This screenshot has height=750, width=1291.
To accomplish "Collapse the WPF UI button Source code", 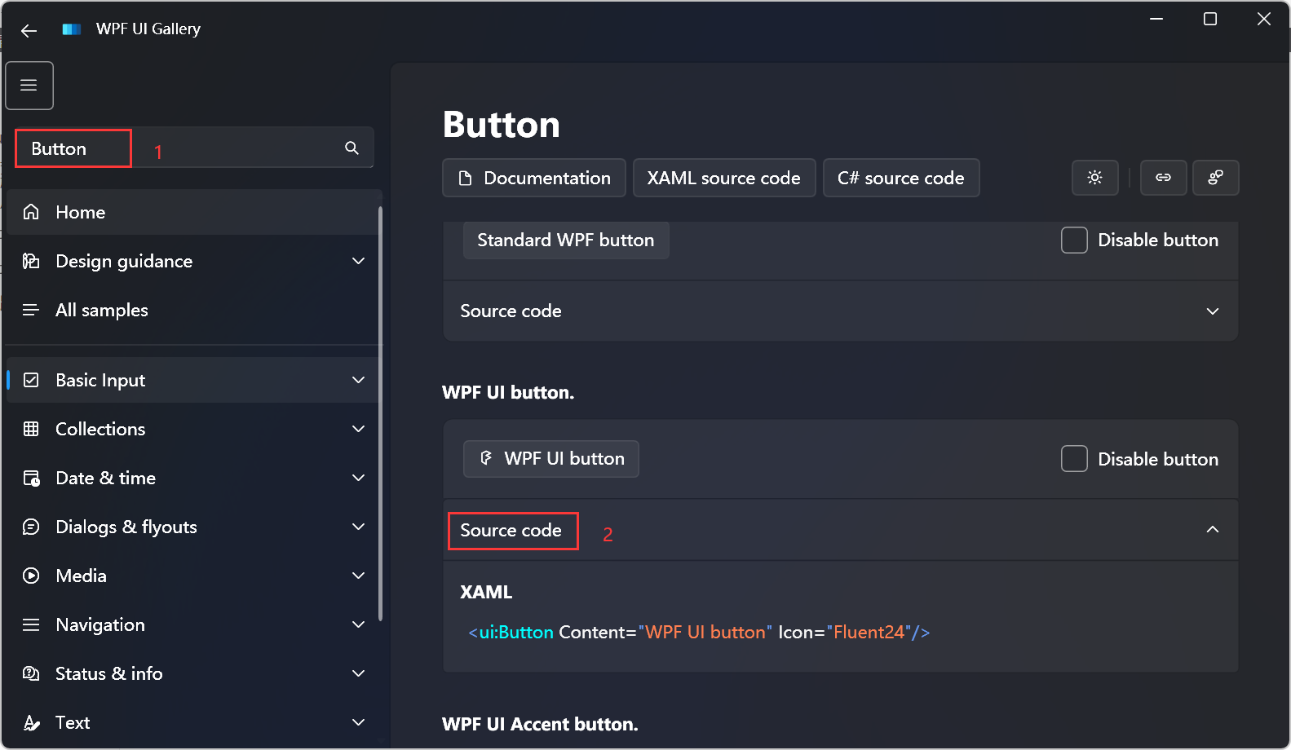I will [x=1212, y=530].
